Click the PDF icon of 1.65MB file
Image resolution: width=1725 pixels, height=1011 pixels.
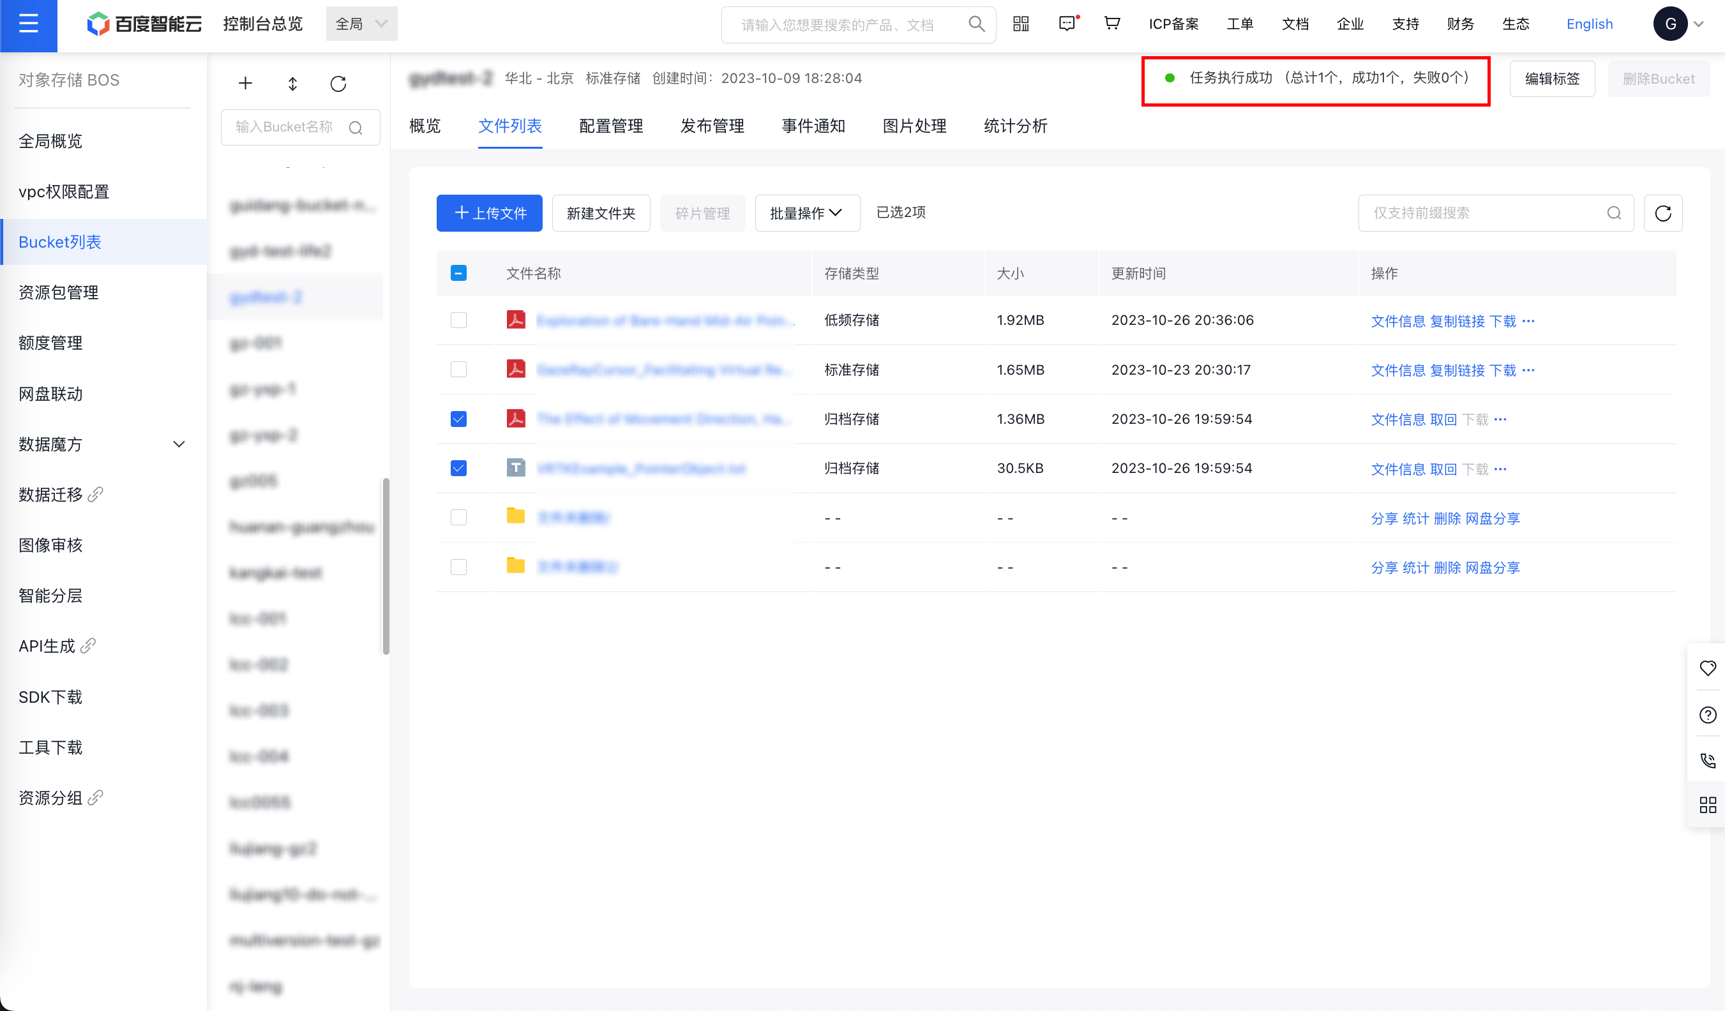point(515,369)
